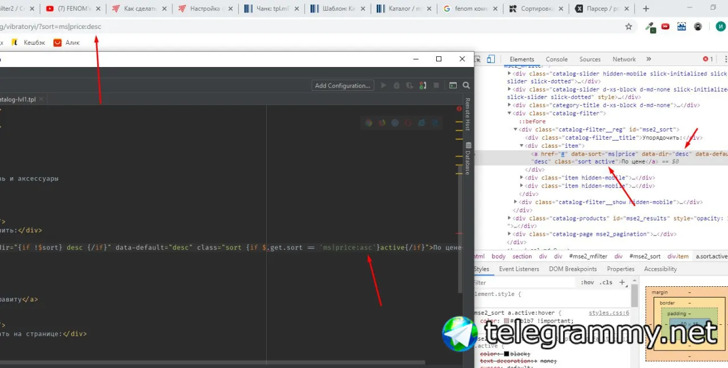This screenshot has height=368, width=728.
Task: Click the Stop square icon in the IDE toolbar
Action: (436, 86)
